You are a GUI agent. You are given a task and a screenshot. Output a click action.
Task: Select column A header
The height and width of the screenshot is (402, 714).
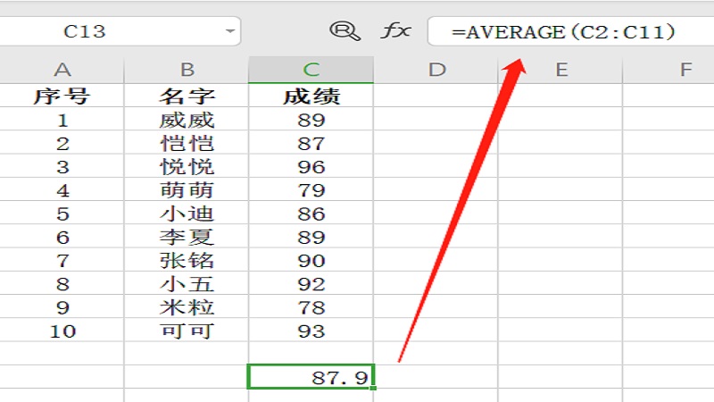62,70
